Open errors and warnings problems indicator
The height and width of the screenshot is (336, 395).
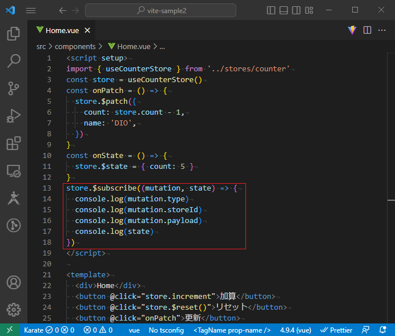98,330
